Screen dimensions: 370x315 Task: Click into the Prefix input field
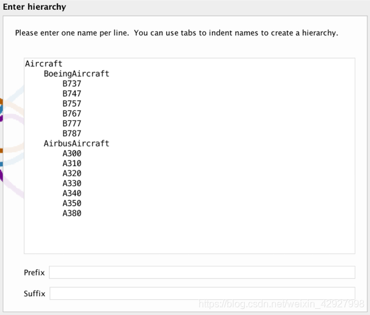click(202, 272)
